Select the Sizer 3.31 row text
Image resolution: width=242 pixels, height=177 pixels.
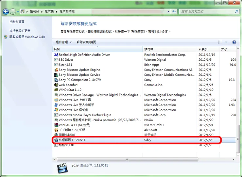[x=65, y=65]
